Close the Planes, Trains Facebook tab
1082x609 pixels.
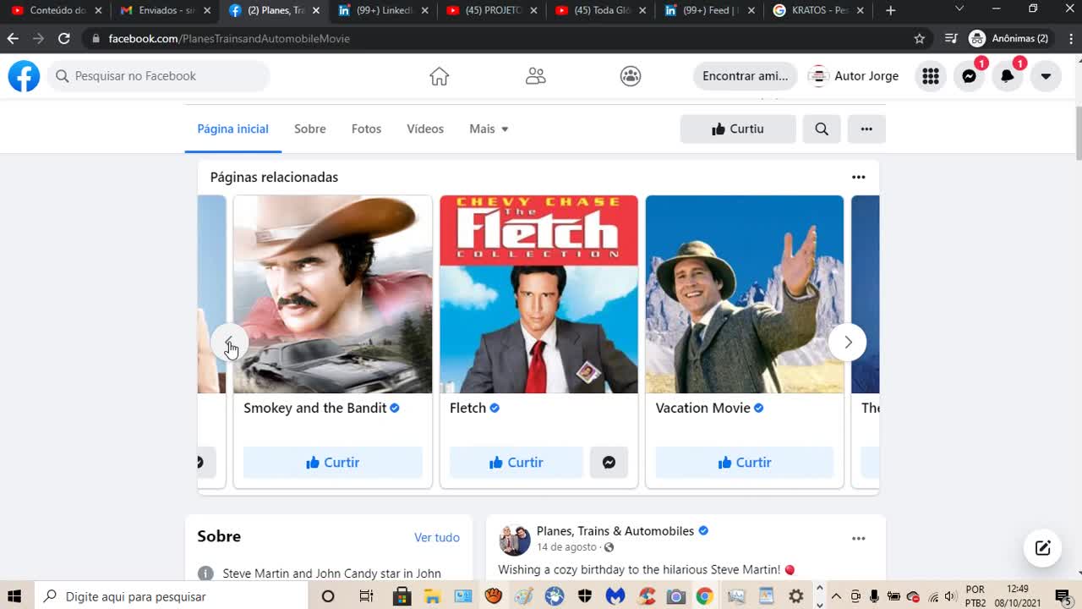pyautogui.click(x=315, y=10)
